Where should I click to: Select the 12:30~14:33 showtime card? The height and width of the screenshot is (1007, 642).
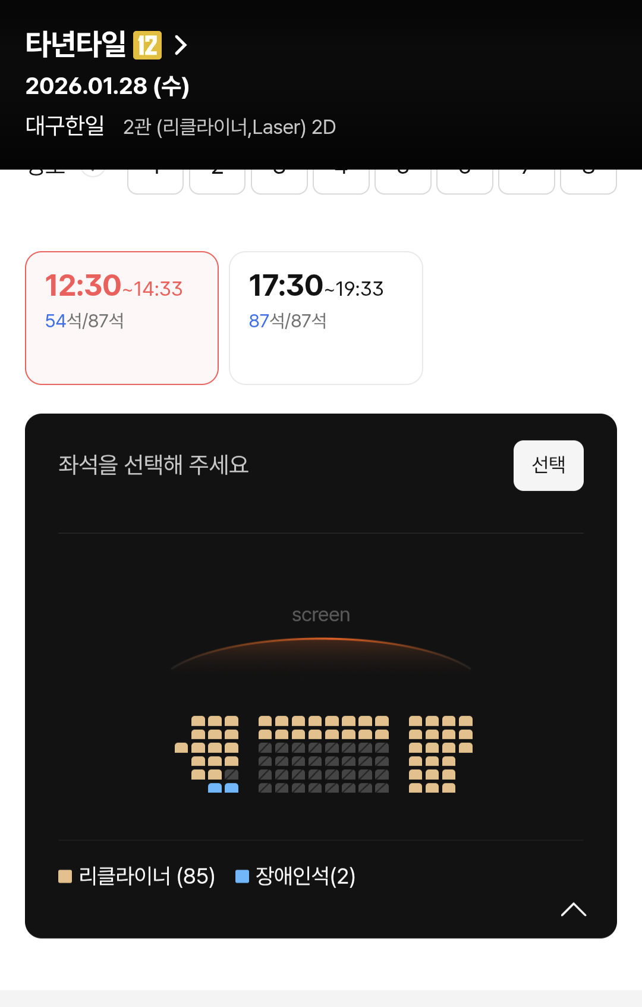(x=122, y=318)
